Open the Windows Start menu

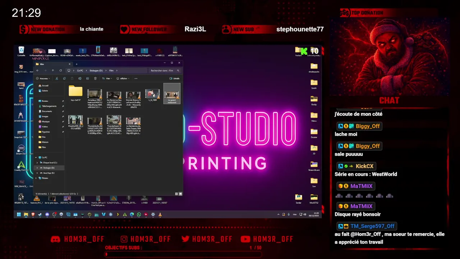pos(19,214)
